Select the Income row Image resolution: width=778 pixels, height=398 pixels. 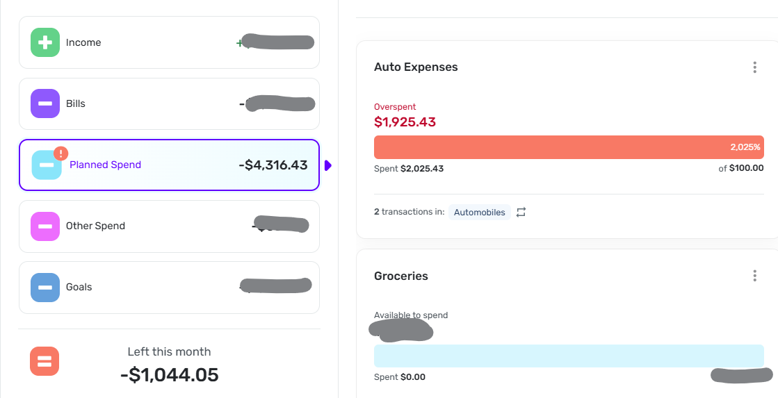(x=169, y=42)
